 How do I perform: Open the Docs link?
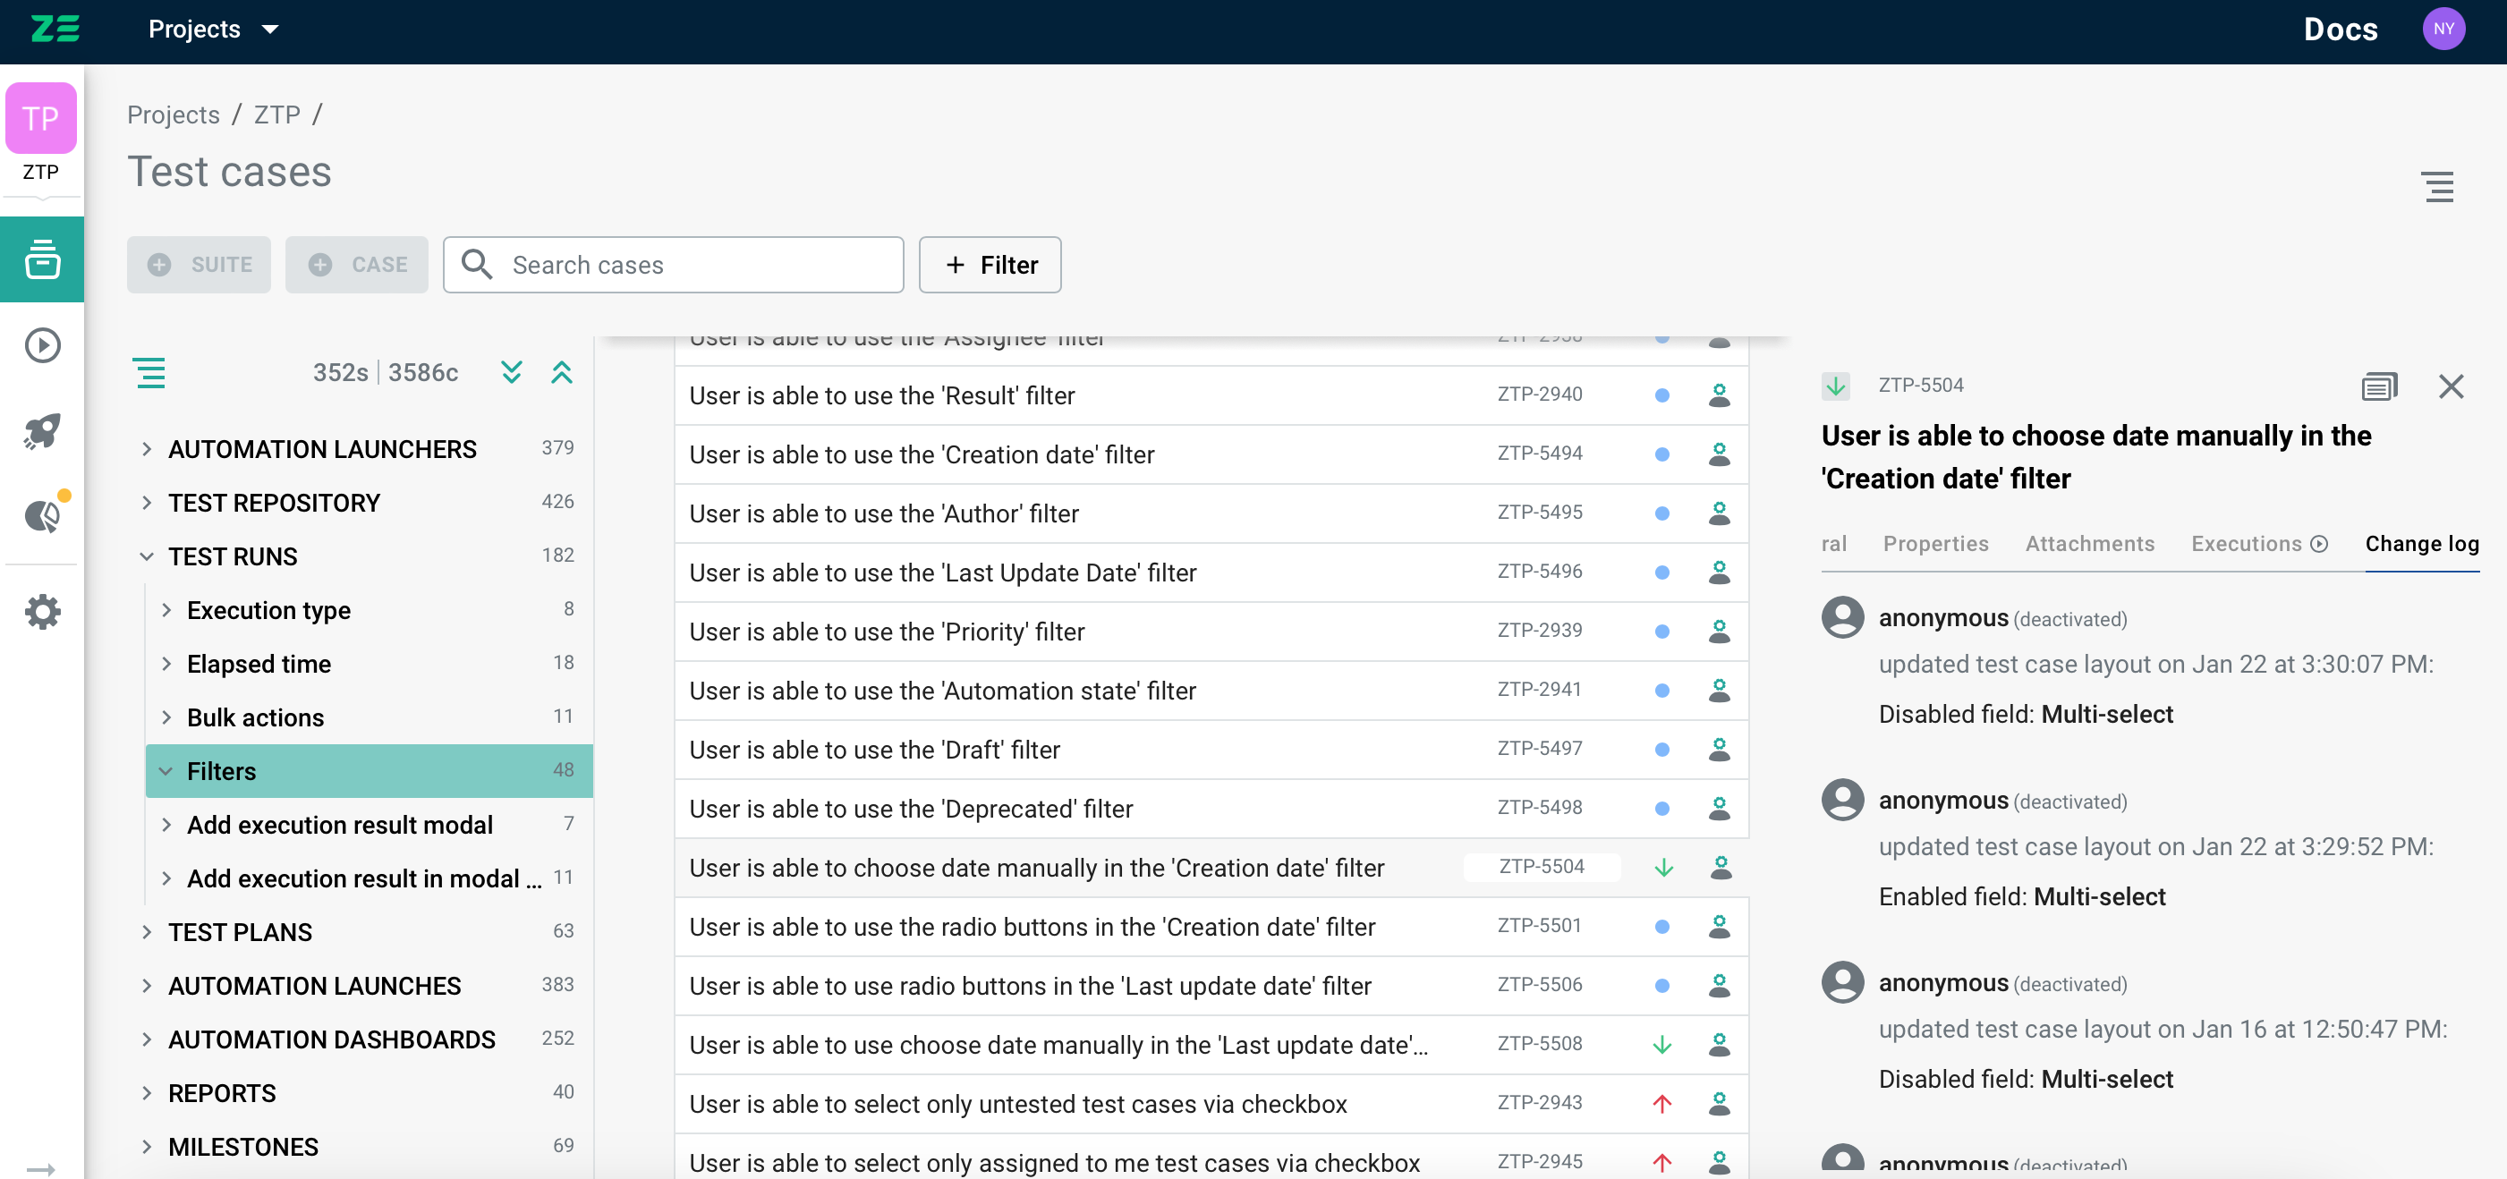(x=2340, y=30)
